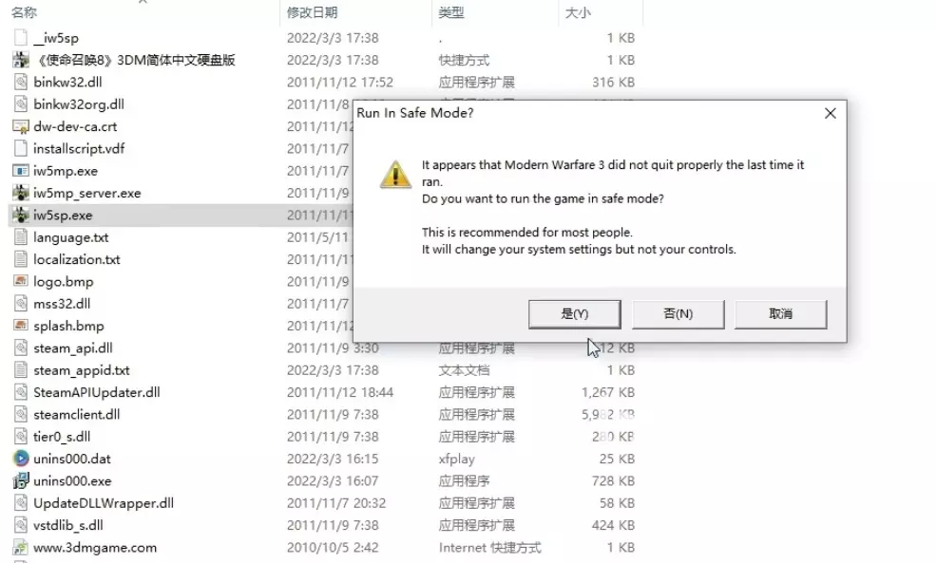Select the 使命召唤8 3DM shortcut icon
The image size is (936, 563).
[x=21, y=60]
